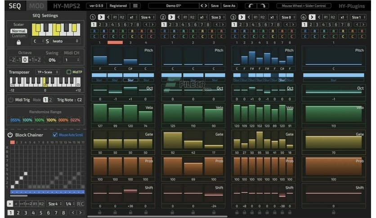The image size is (376, 218).
Task: Click sequencer 1 pattern shift-left arrow
Action: pyautogui.click(x=146, y=24)
